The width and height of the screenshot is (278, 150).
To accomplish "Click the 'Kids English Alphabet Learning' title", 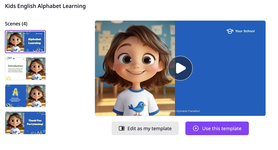I will (45, 6).
